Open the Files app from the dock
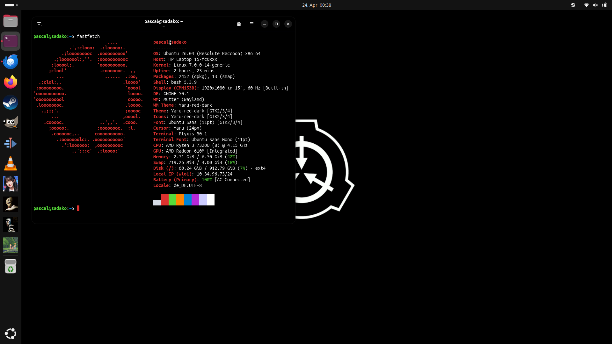612x344 pixels. click(x=11, y=21)
